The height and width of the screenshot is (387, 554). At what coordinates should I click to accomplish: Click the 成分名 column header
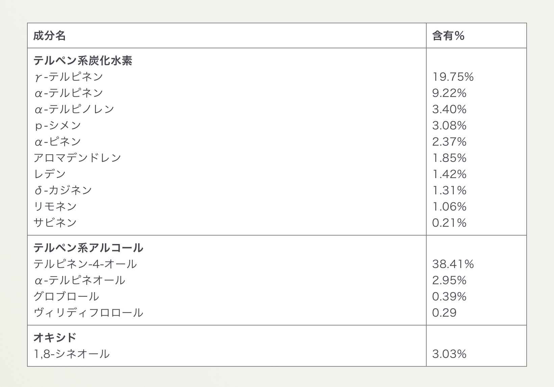[49, 35]
